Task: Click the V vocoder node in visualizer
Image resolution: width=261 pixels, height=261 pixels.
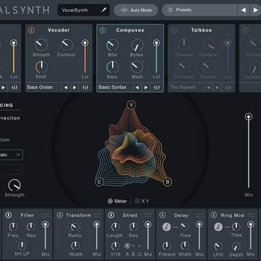Action: [x=131, y=105]
